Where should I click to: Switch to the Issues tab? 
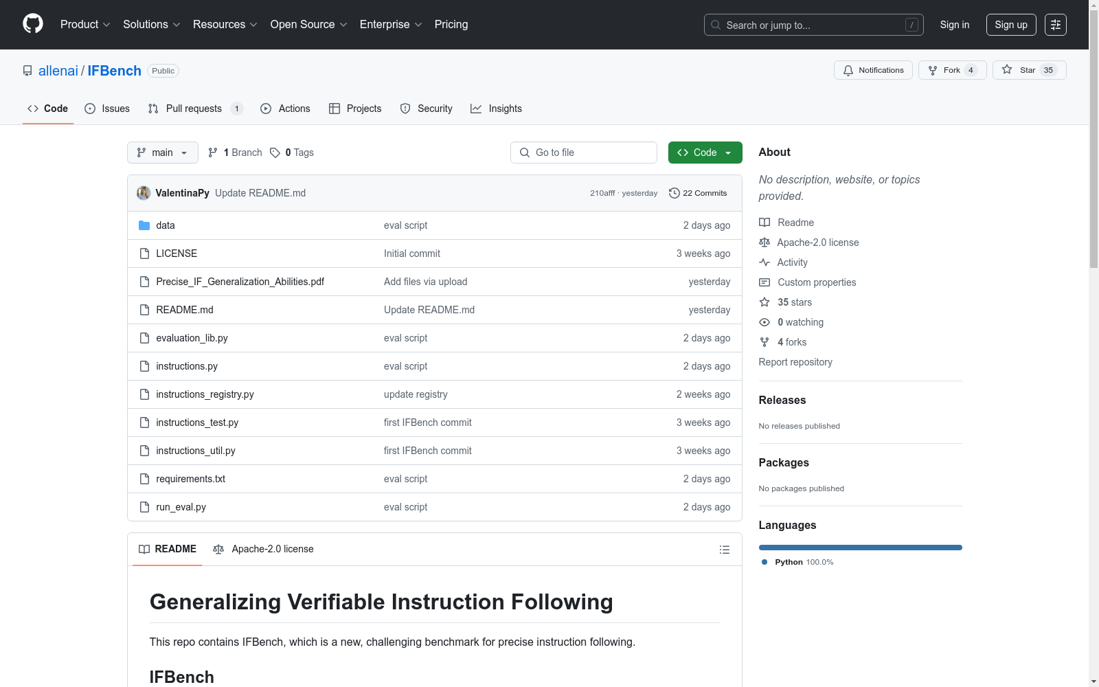click(107, 109)
